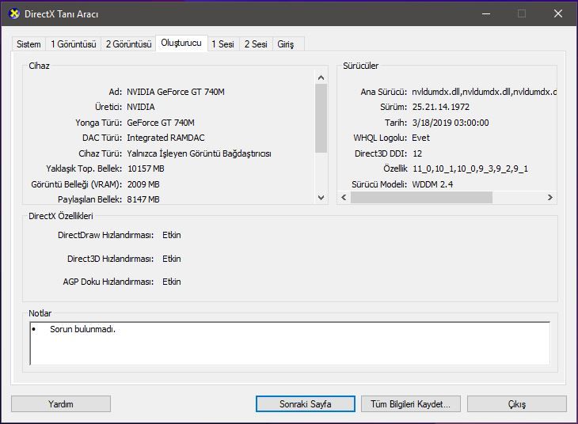This screenshot has height=424, width=578.
Task: Click the Üretici value 'NVIDIA'
Action: point(141,107)
